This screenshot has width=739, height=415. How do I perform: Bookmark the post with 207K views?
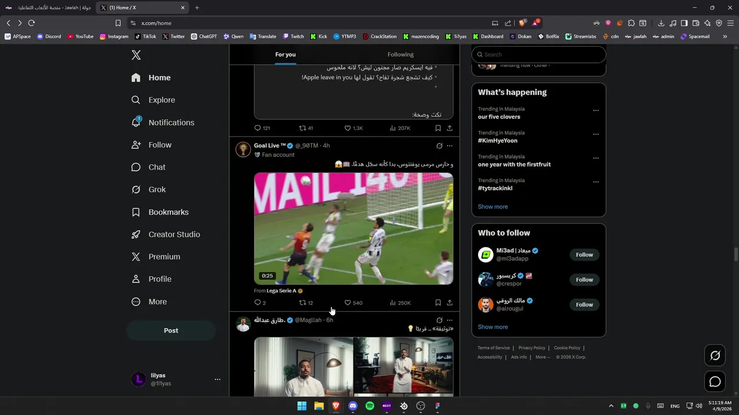click(x=438, y=128)
